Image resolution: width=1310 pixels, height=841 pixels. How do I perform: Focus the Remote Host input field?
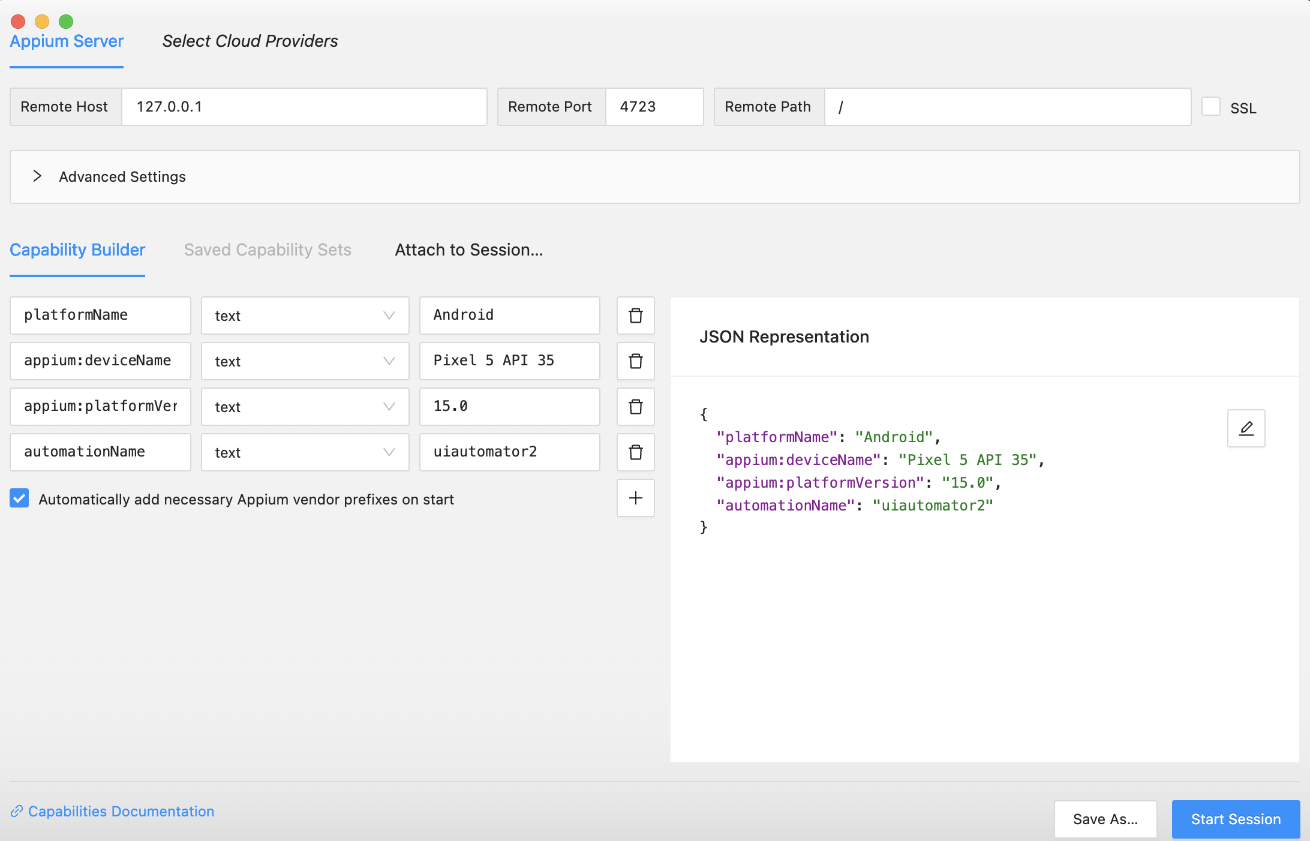click(304, 107)
